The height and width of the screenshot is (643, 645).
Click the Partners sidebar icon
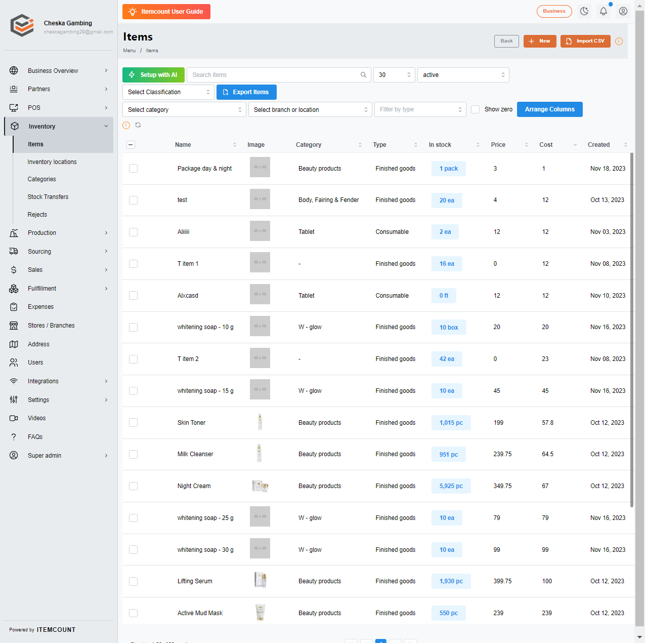[x=14, y=89]
